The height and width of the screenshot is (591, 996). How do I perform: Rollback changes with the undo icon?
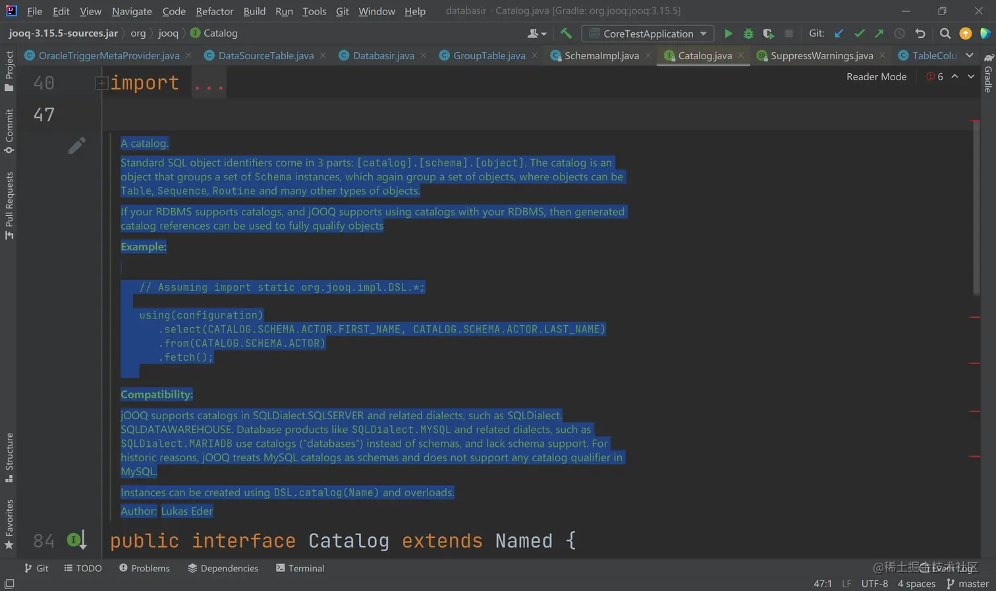[920, 34]
